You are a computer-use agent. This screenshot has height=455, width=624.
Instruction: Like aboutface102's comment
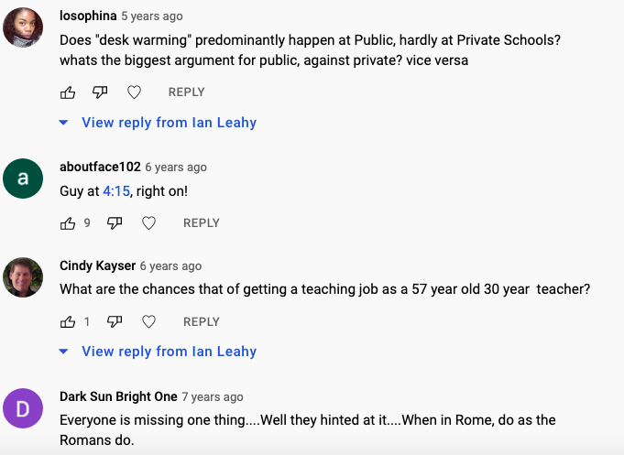click(68, 223)
